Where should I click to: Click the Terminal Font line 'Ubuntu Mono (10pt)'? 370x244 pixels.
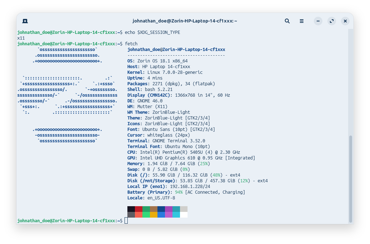coord(188,147)
